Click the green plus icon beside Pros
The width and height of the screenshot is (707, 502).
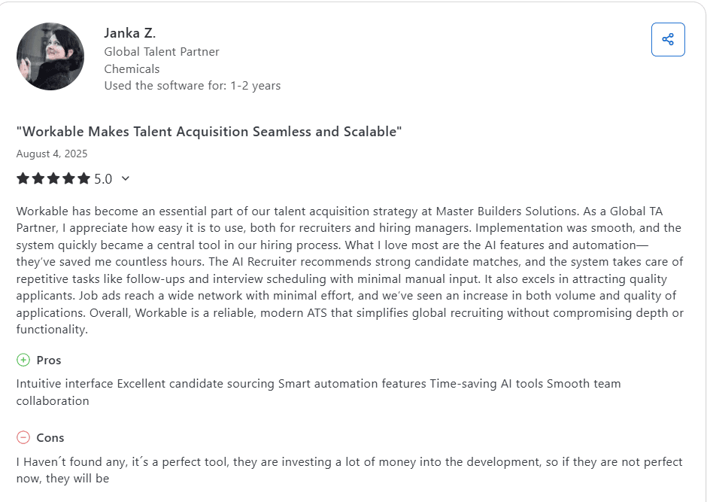pyautogui.click(x=23, y=360)
